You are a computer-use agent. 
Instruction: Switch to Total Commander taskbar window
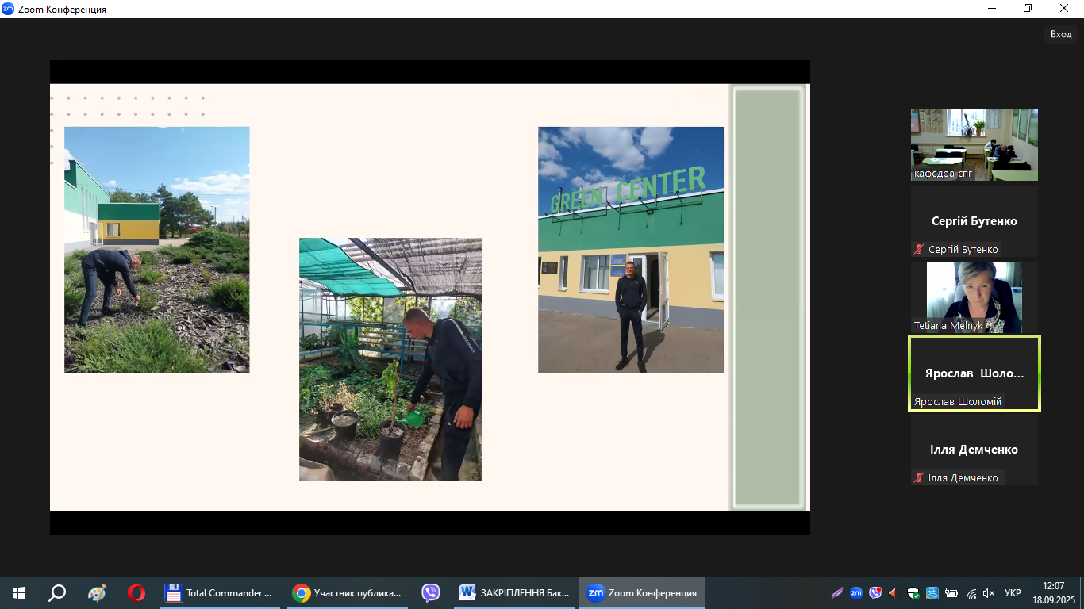(220, 593)
